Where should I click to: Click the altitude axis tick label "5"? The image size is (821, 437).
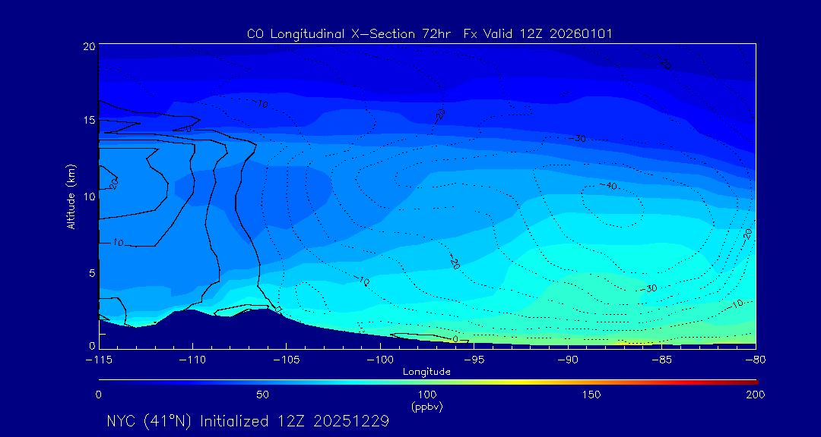(91, 273)
